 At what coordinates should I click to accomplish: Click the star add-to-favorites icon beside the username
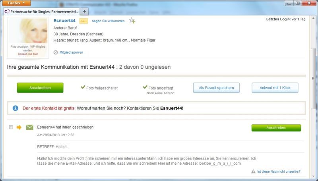point(132,21)
